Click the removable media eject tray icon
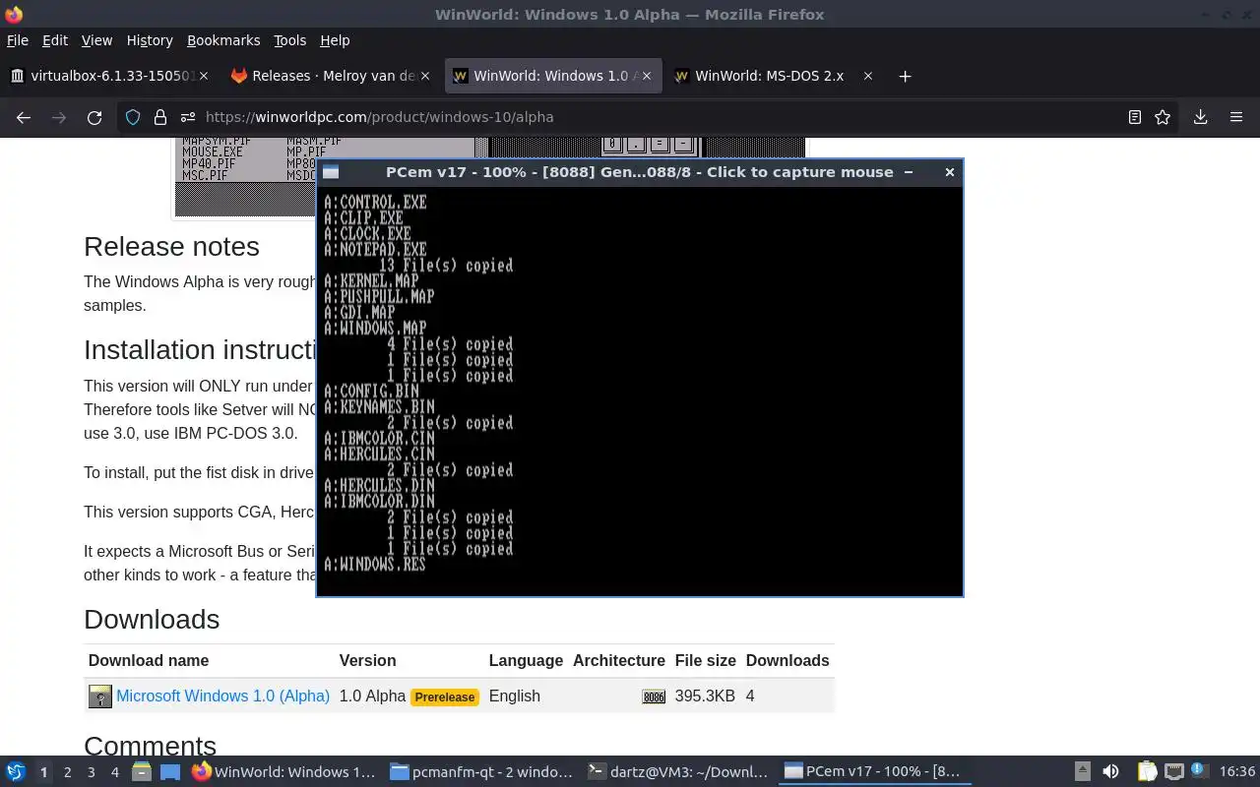 coord(1082,772)
